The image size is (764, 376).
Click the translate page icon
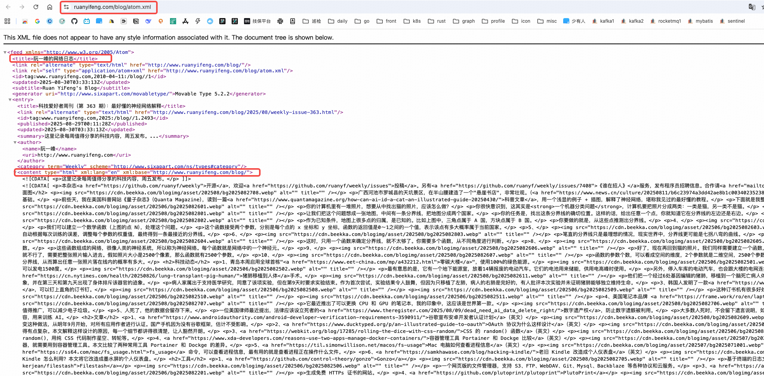(752, 7)
